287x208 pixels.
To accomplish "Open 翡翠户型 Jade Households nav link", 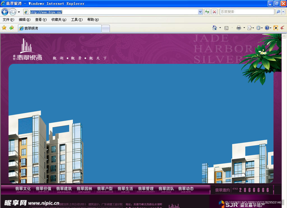I will pyautogui.click(x=105, y=190).
